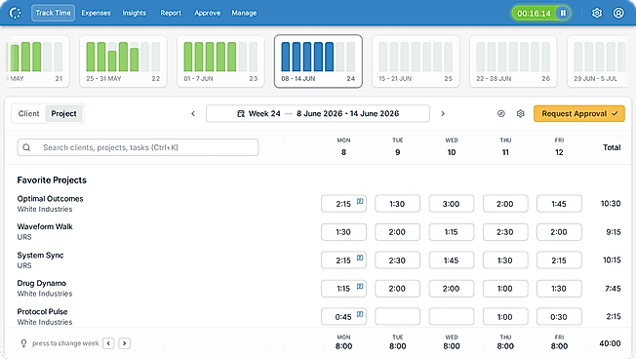636x359 pixels.
Task: Click the app logo icon
Action: [15, 13]
